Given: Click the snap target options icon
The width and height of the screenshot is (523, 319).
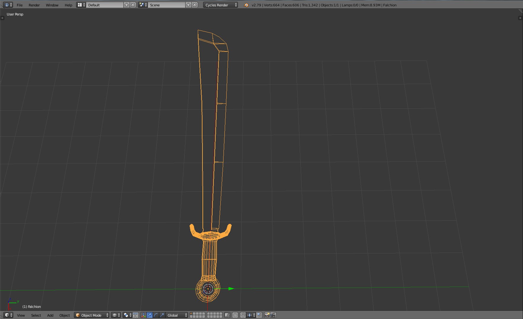Looking at the screenshot, I should click(x=259, y=315).
